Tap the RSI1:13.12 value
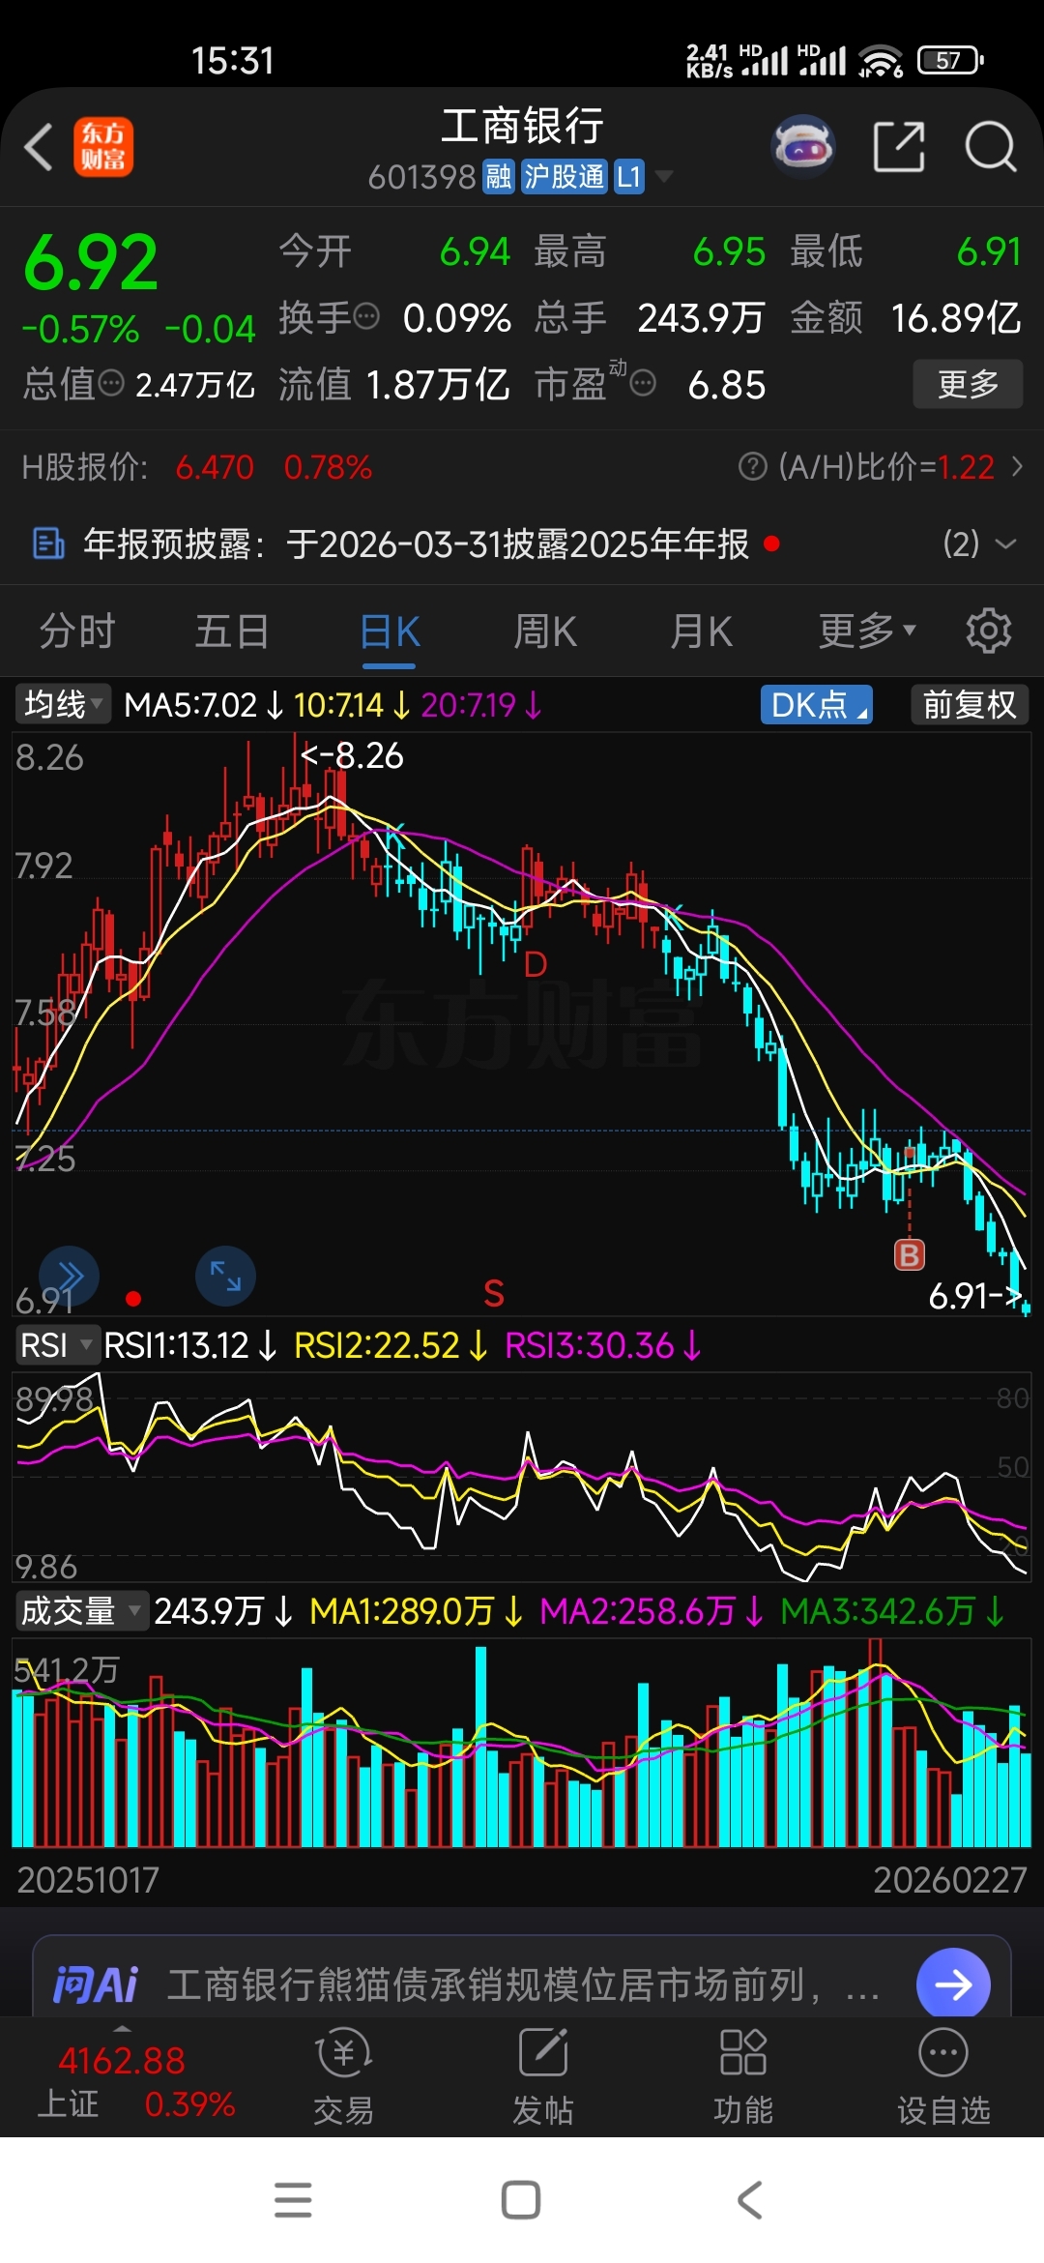The height and width of the screenshot is (2263, 1044). pos(177,1345)
